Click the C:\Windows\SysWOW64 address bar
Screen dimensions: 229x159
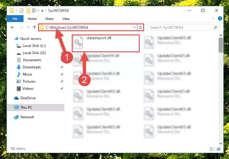coord(88,27)
